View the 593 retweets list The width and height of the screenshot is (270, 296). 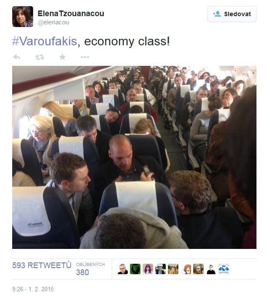click(42, 265)
